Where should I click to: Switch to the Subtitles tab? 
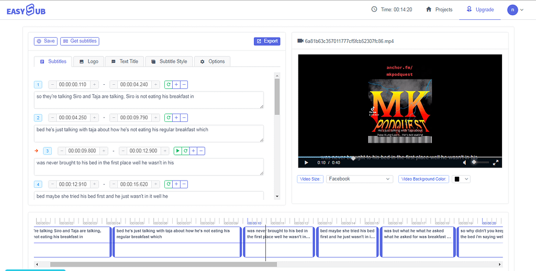click(53, 62)
